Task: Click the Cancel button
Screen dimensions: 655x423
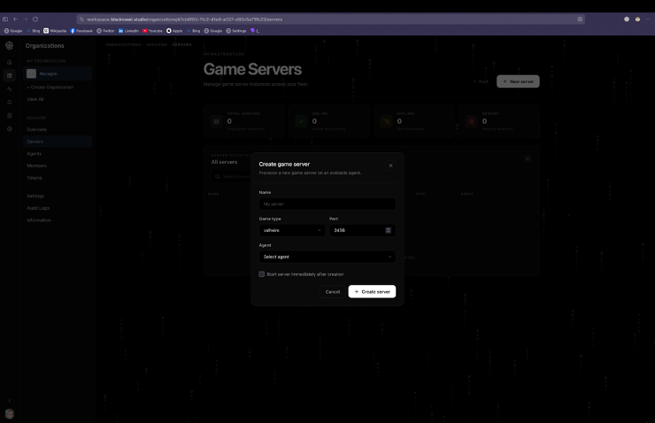Action: pos(333,291)
